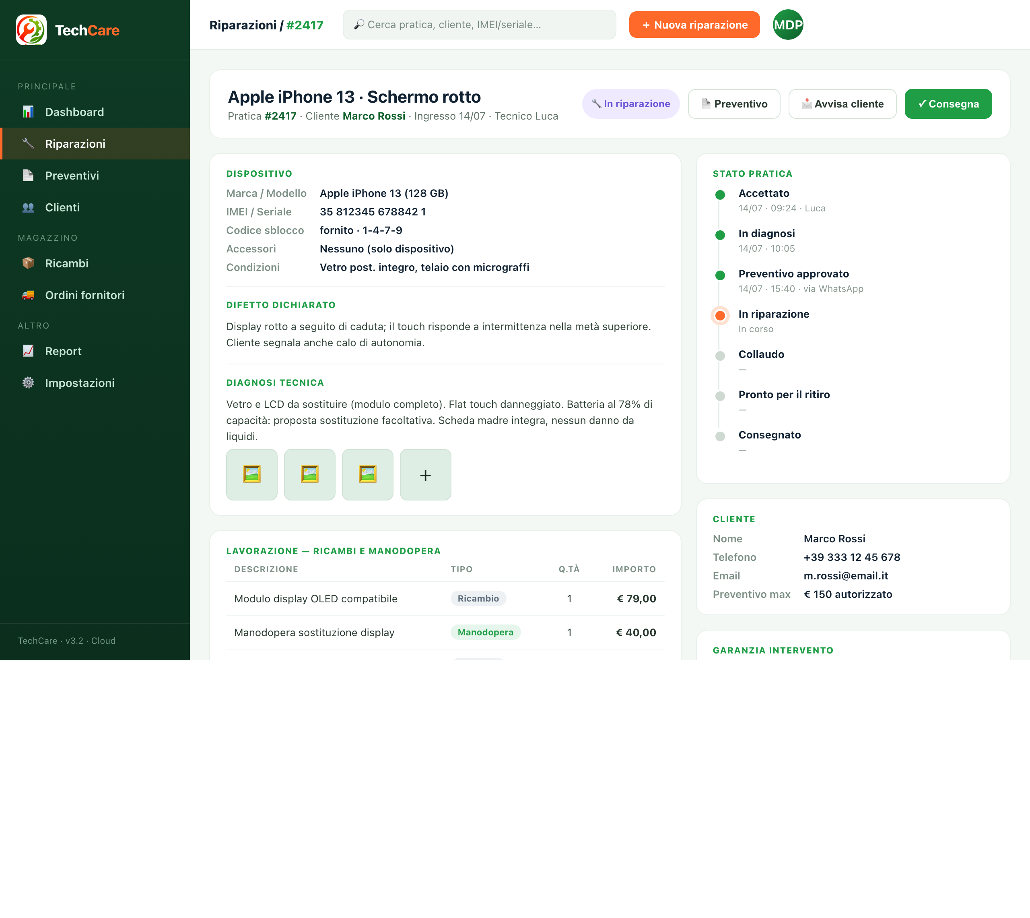Open the second diagnosis photo thumbnail
This screenshot has height=918, width=1030.
310,475
